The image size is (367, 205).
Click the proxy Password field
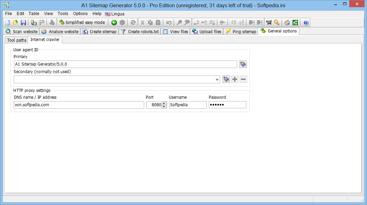click(x=228, y=105)
